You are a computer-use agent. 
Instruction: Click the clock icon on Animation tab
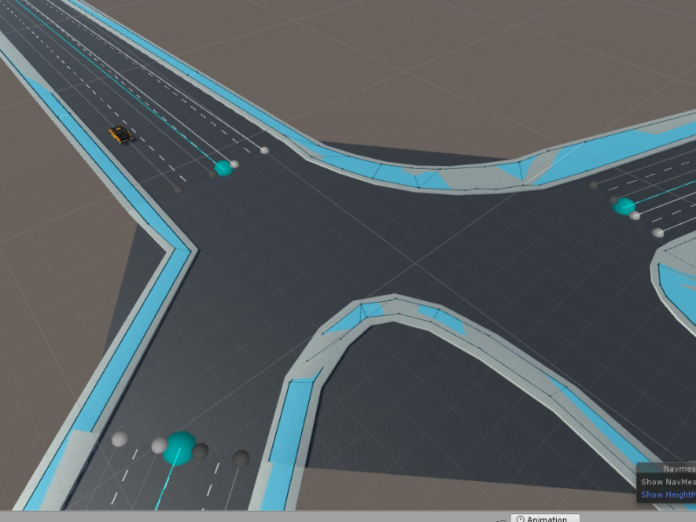pyautogui.click(x=520, y=519)
